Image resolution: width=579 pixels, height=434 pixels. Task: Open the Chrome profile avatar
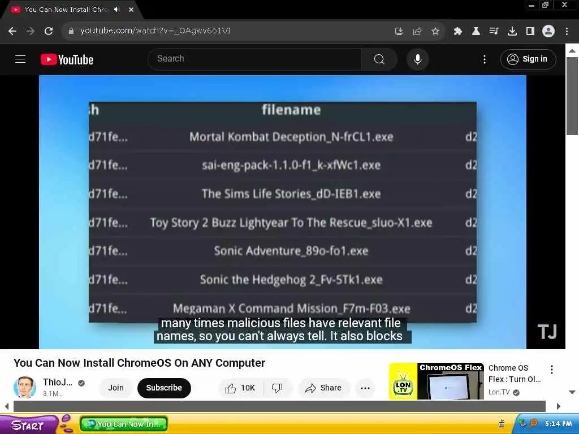pyautogui.click(x=548, y=32)
